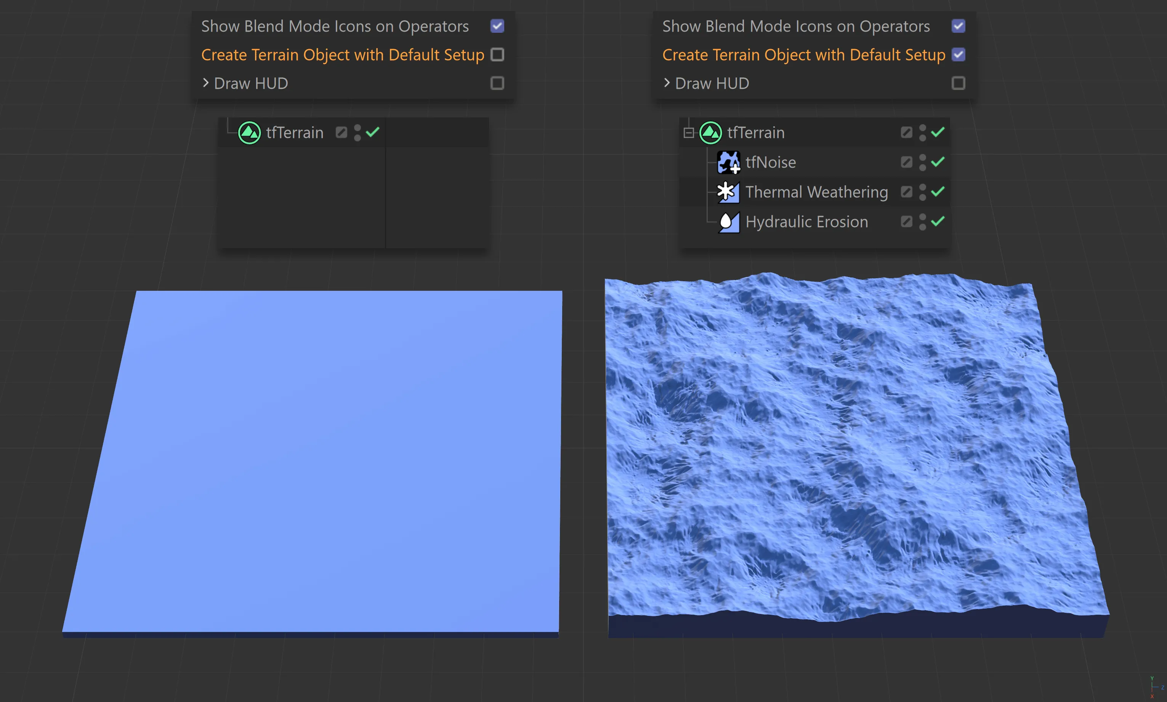This screenshot has width=1167, height=702.
Task: Collapse the right tfTerrain tree node
Action: click(x=688, y=133)
